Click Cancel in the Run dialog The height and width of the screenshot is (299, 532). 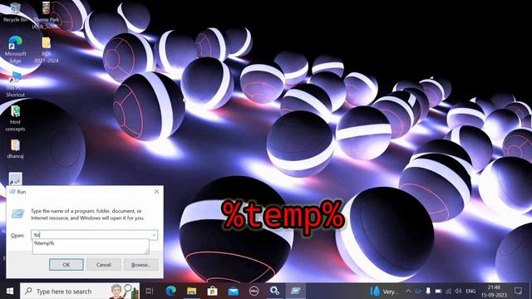(103, 265)
